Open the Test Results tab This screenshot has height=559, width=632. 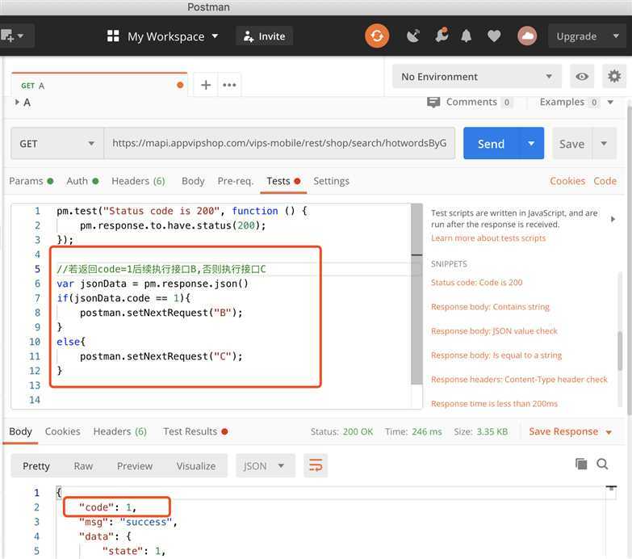coord(195,431)
